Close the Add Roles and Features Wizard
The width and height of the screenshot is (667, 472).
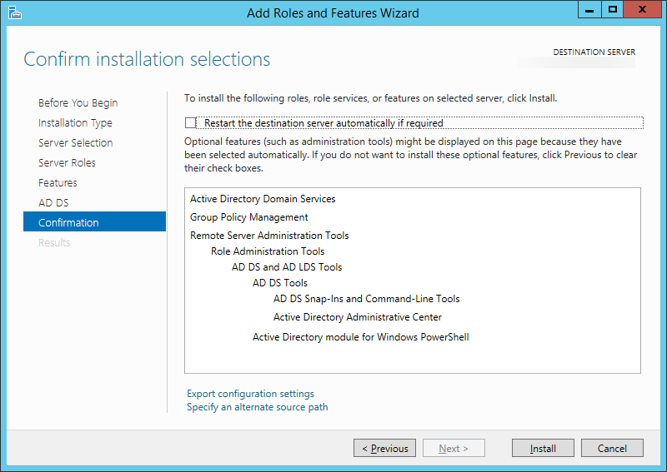pos(642,9)
